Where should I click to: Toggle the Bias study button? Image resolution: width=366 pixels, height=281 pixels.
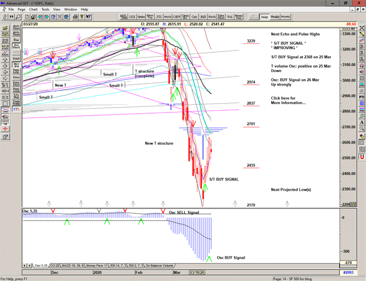coord(16,40)
